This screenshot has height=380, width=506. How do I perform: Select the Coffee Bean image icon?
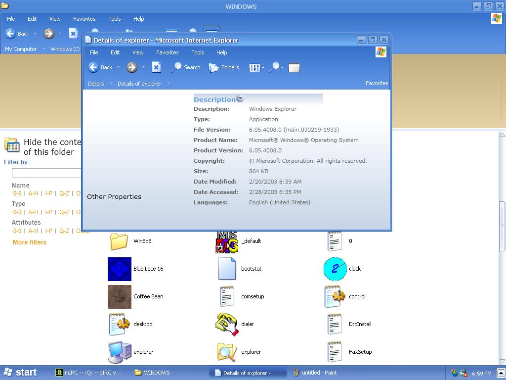click(x=120, y=296)
